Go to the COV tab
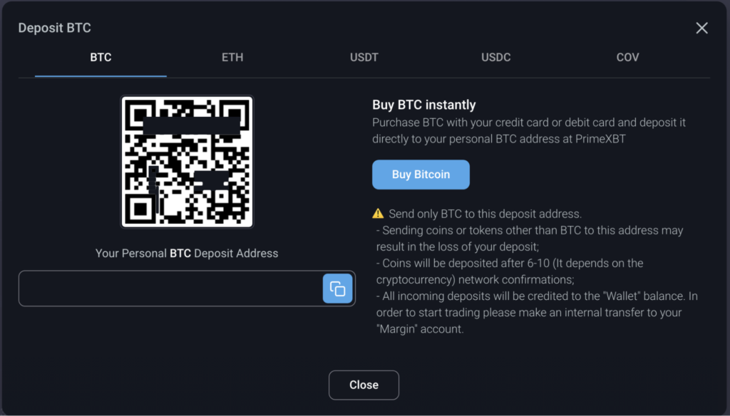Screen dimensions: 730x416 [627, 57]
